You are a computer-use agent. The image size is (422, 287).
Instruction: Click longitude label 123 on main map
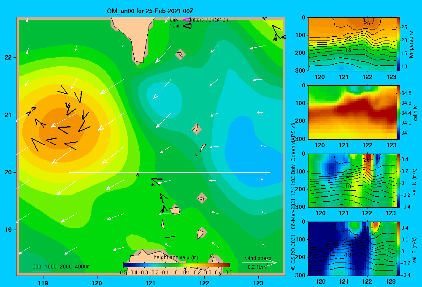click(x=258, y=283)
